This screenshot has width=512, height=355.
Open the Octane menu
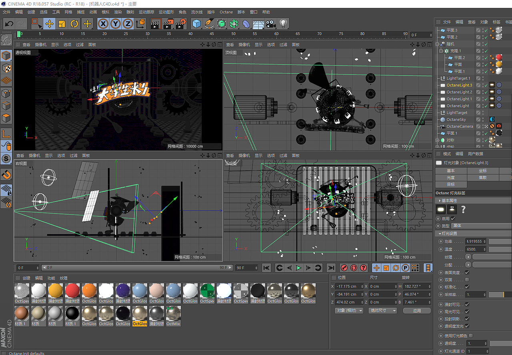tap(226, 12)
